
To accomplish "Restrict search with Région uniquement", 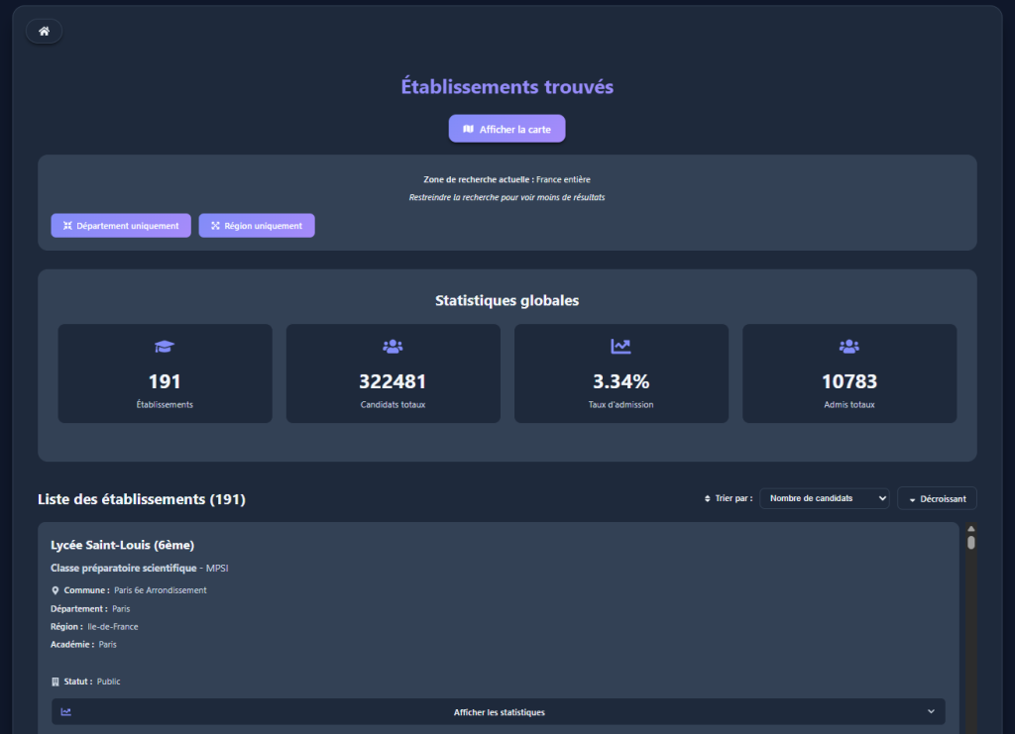I will (x=257, y=226).
